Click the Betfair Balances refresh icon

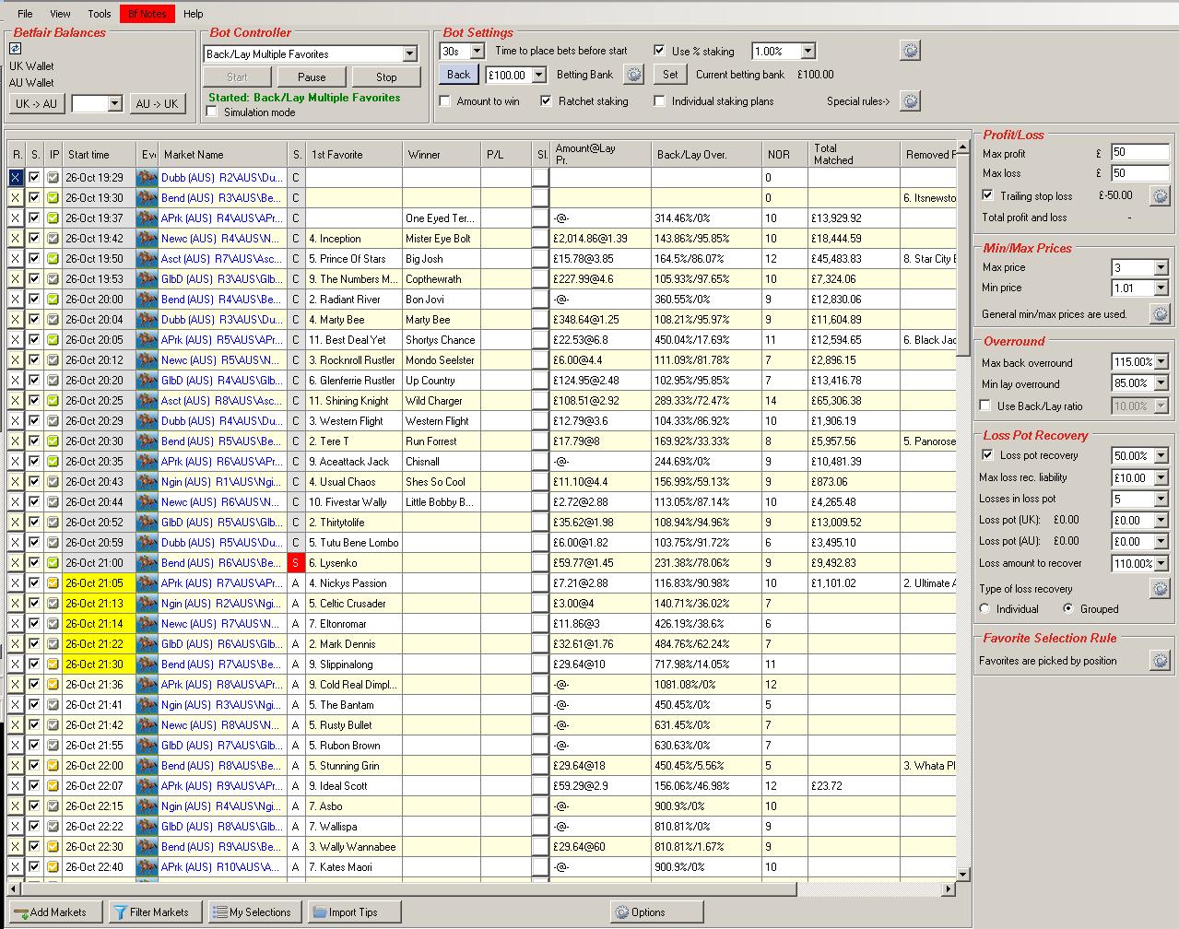point(16,49)
